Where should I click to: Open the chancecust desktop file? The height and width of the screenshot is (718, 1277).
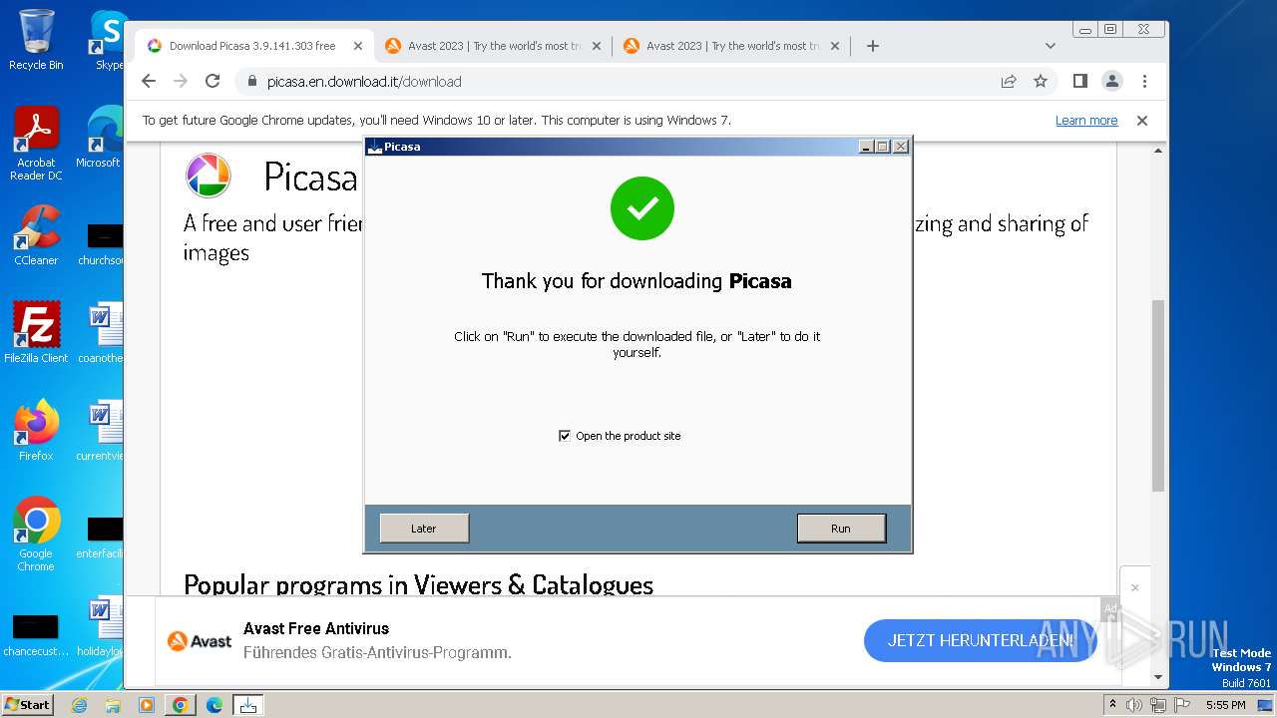[x=36, y=634]
